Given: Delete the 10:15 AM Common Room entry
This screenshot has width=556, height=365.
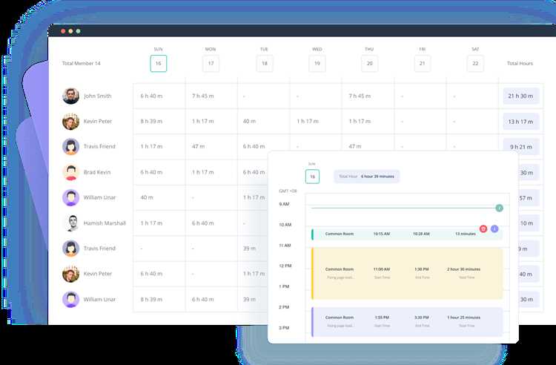Looking at the screenshot, I should tap(483, 228).
